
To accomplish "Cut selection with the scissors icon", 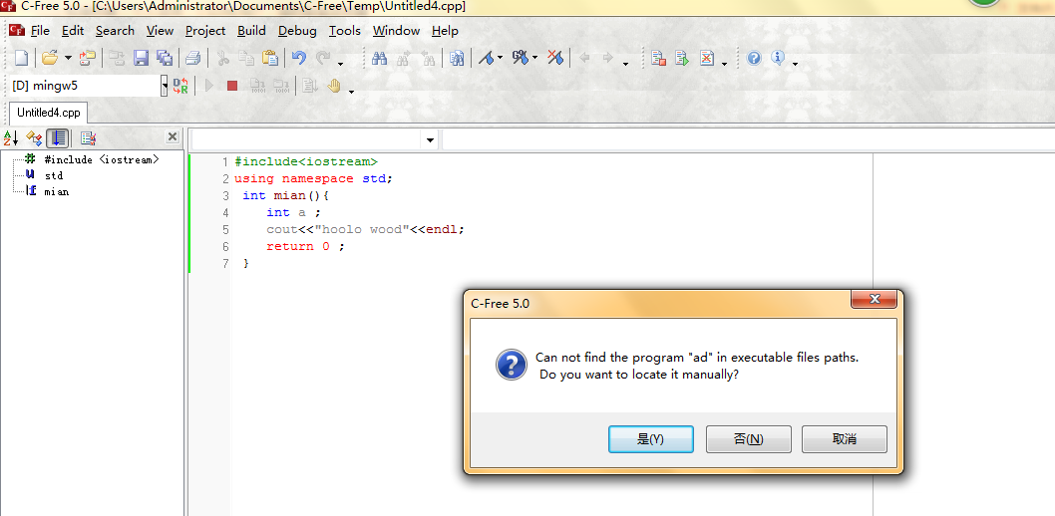I will [x=222, y=58].
